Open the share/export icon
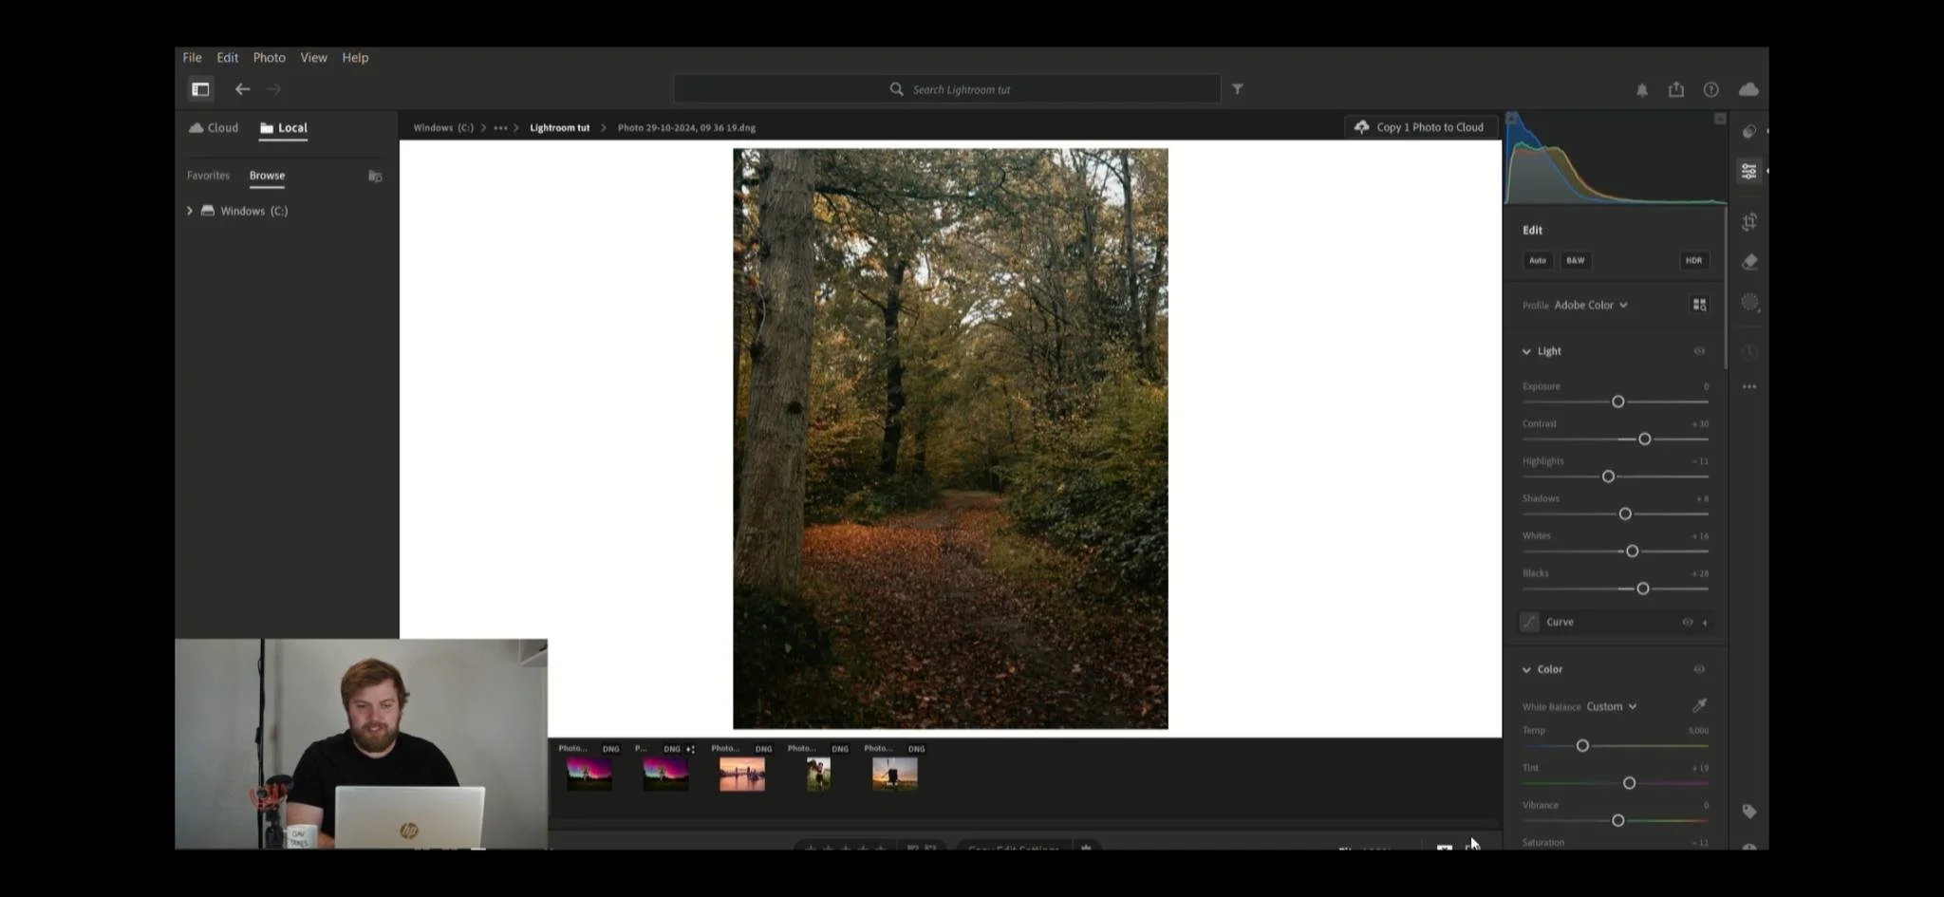Image resolution: width=1944 pixels, height=897 pixels. click(x=1676, y=89)
